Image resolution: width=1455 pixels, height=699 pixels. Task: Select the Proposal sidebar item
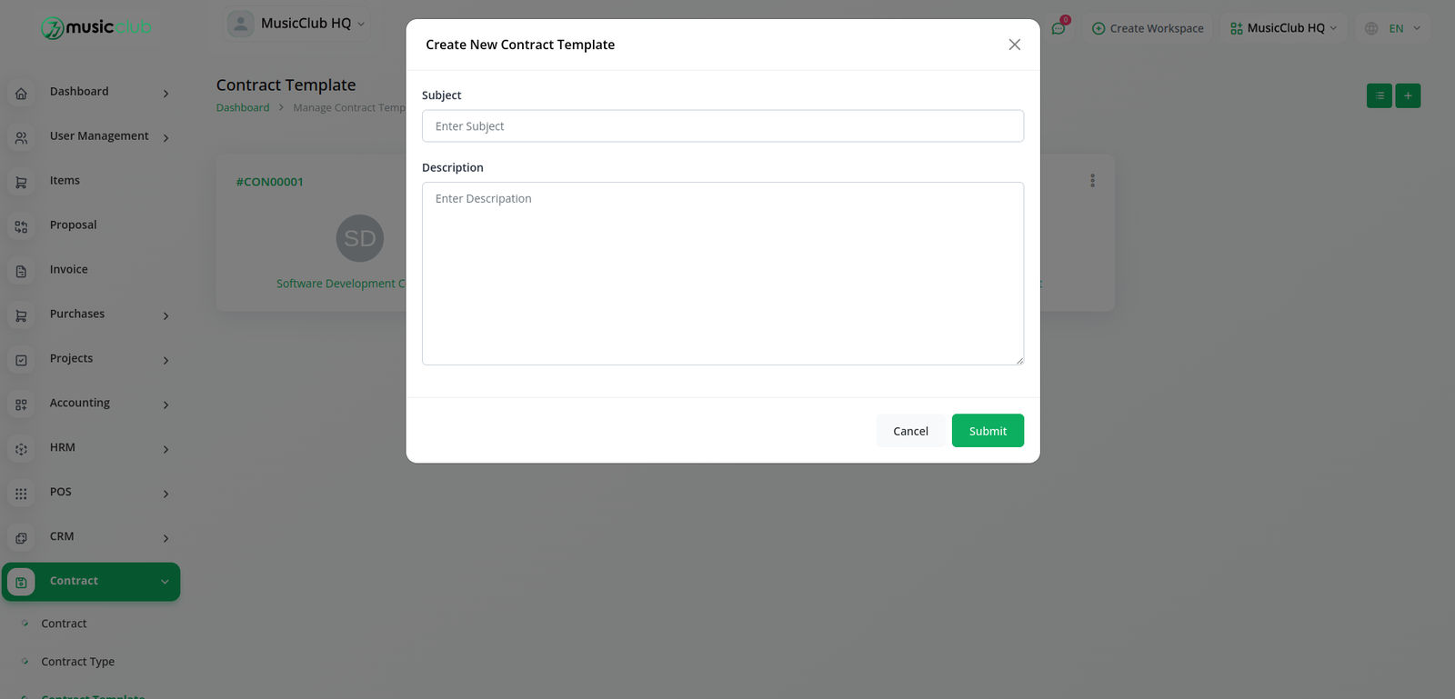(73, 225)
